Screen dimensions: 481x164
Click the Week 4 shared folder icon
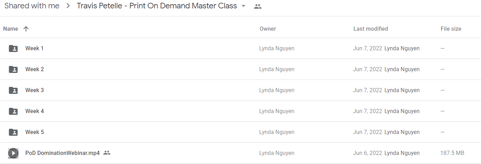(x=13, y=111)
